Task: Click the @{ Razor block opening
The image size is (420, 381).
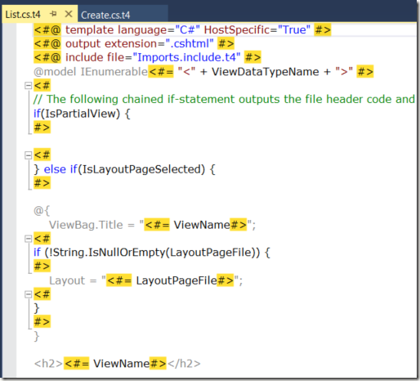Action: 42,211
